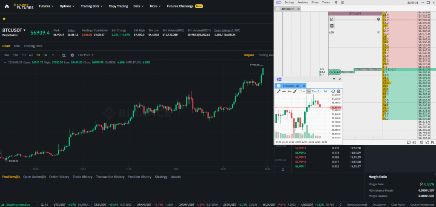
Task: Select the horizontal line tool in mini chart
Action: (284, 91)
